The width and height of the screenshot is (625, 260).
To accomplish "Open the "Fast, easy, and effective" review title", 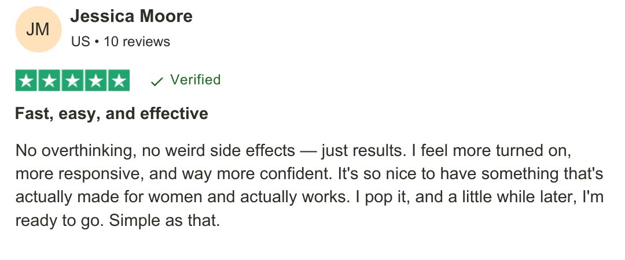I will pos(111,113).
